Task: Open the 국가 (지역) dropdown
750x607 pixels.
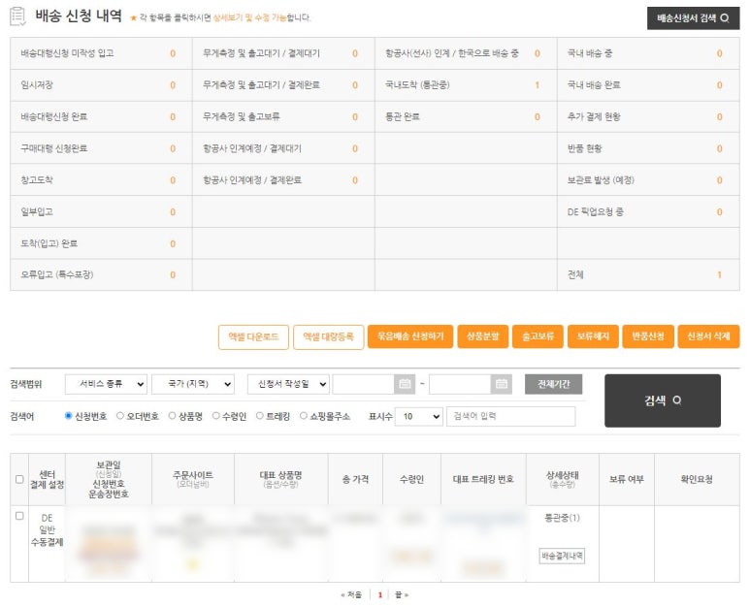Action: pyautogui.click(x=192, y=385)
